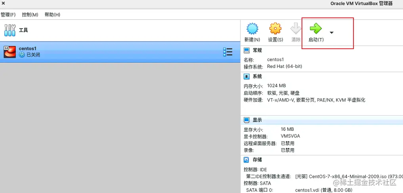Select the centos1 virtual machine row

pos(120,52)
